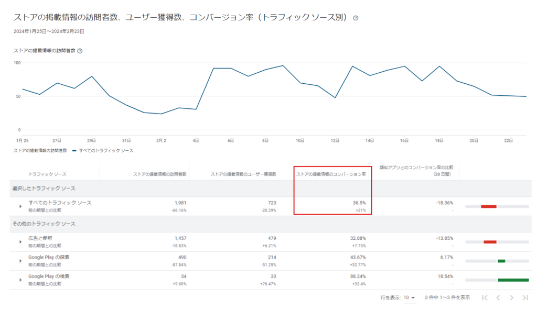Screen dimensions: 537x312
Task: Select the Google Play の探索 visitor count 490
Action: click(182, 258)
